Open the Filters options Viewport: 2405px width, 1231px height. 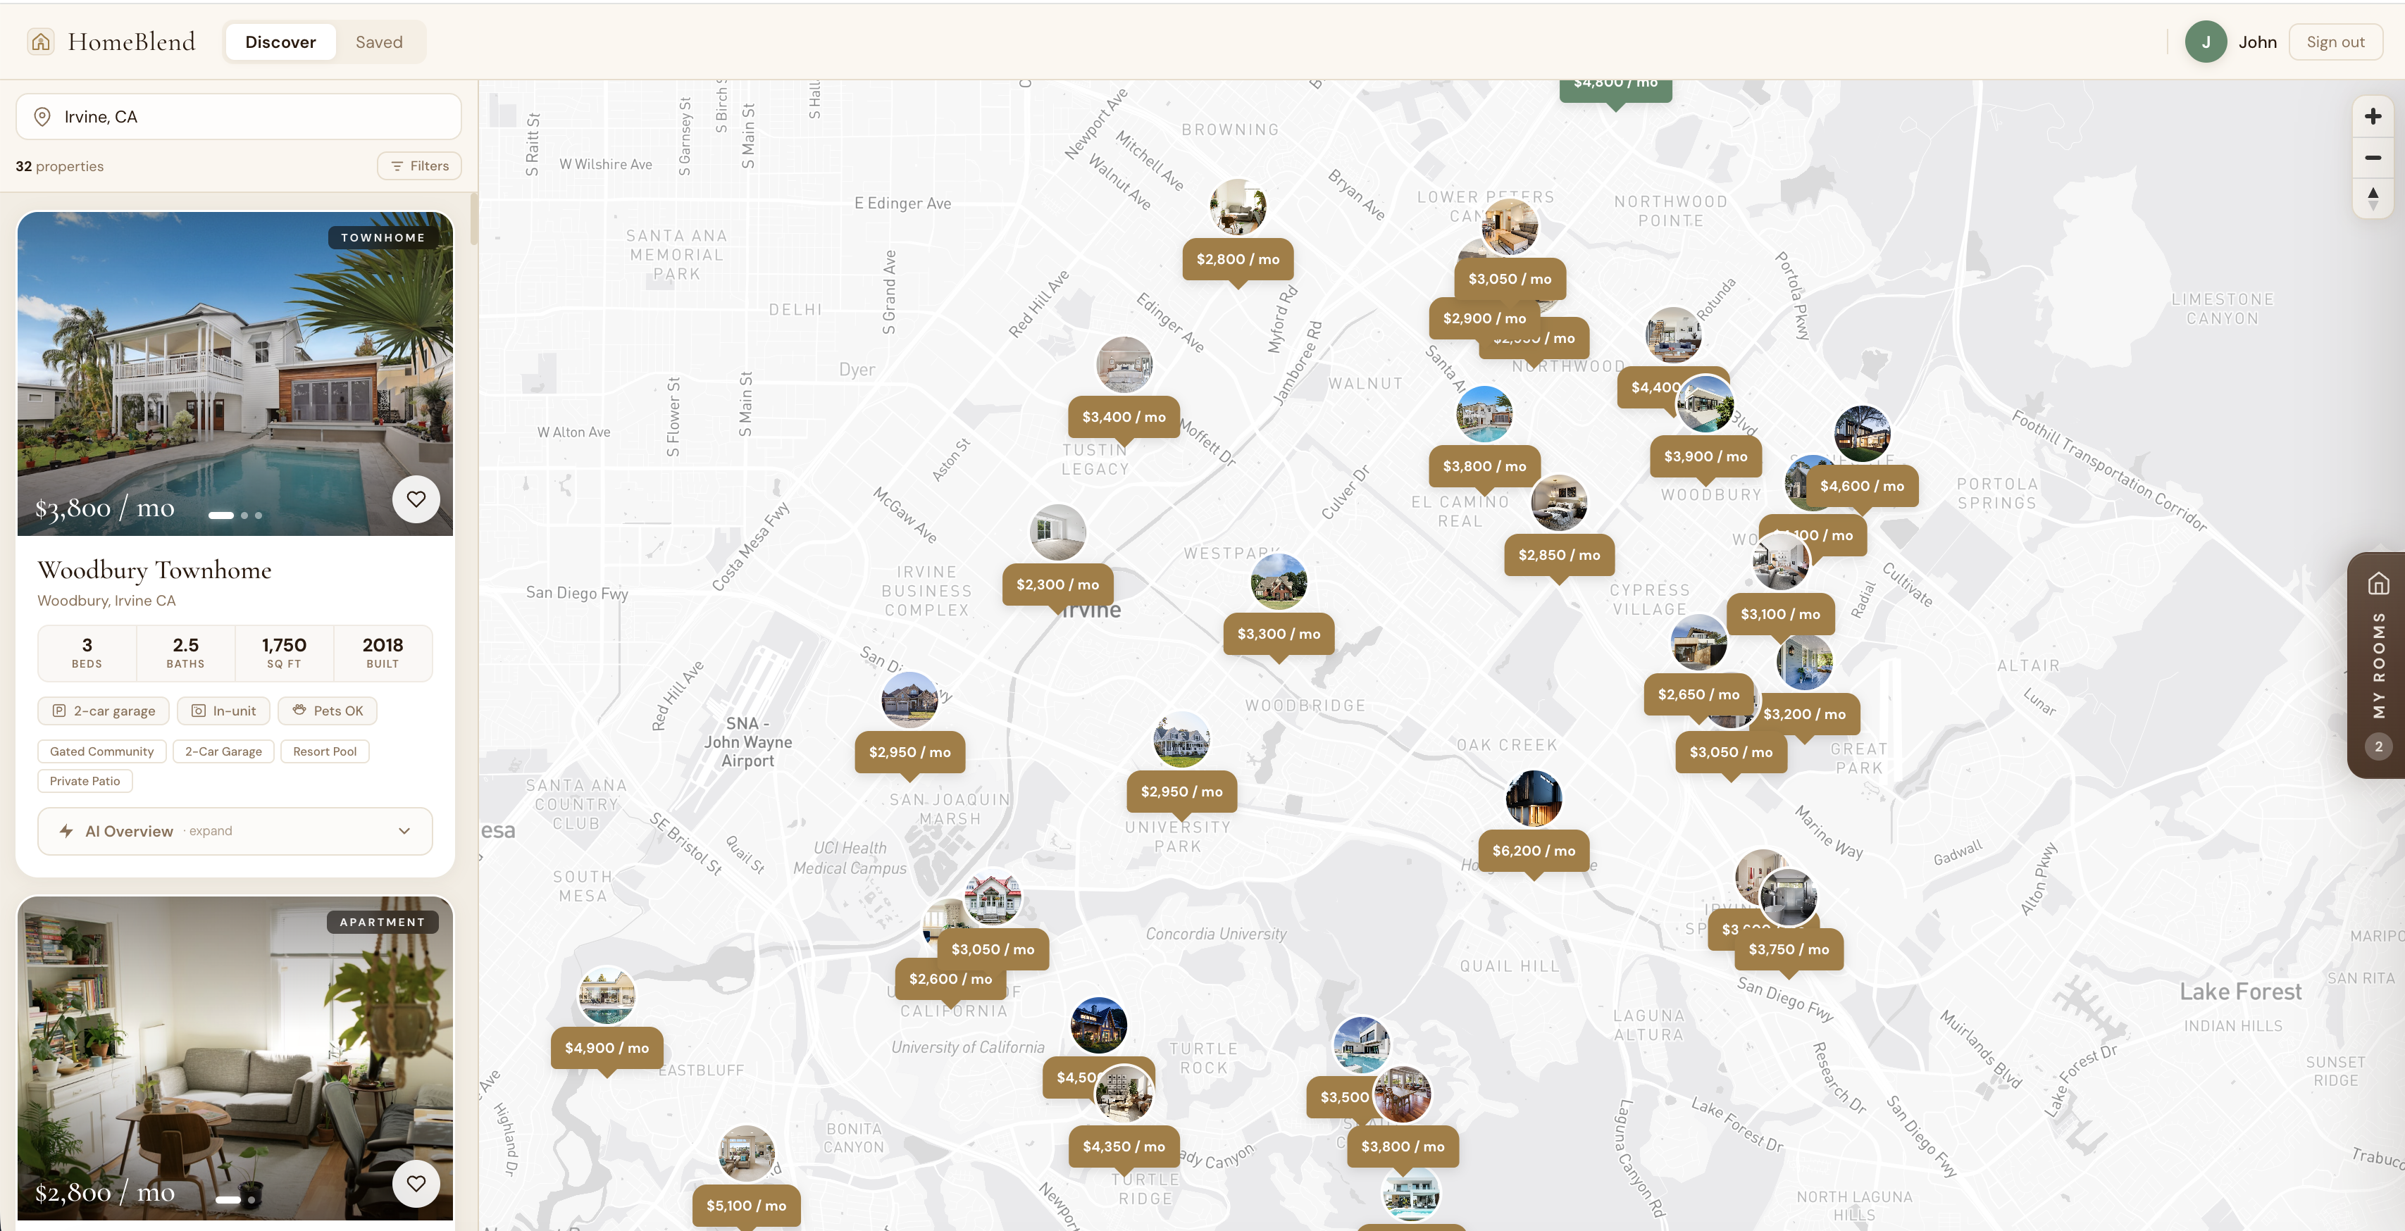[x=419, y=166]
